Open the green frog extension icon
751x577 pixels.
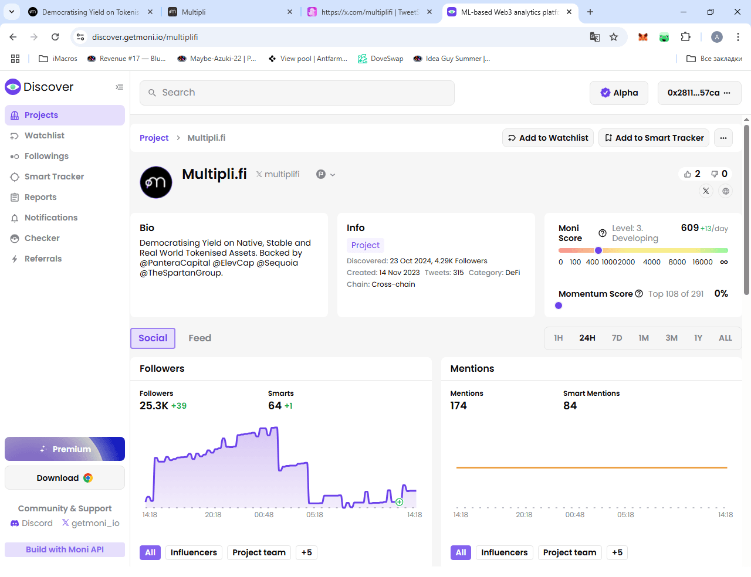click(664, 37)
